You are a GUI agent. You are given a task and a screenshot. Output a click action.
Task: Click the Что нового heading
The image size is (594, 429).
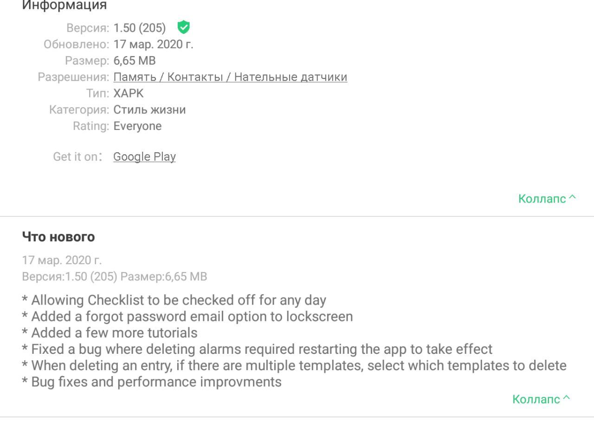[58, 237]
